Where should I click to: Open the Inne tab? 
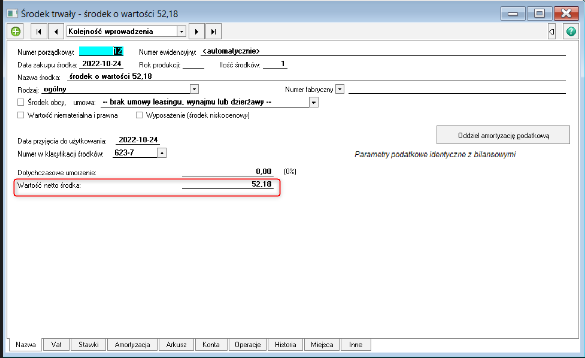coord(355,344)
